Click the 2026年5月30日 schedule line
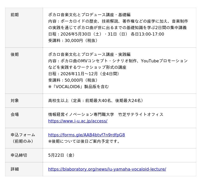Viewport: 206px width, 184px height. pos(106,34)
